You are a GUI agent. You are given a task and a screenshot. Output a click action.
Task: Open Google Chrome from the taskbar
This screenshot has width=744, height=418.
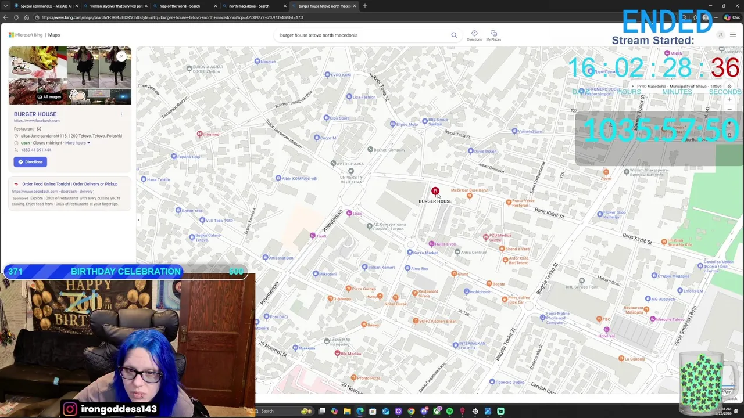click(411, 411)
